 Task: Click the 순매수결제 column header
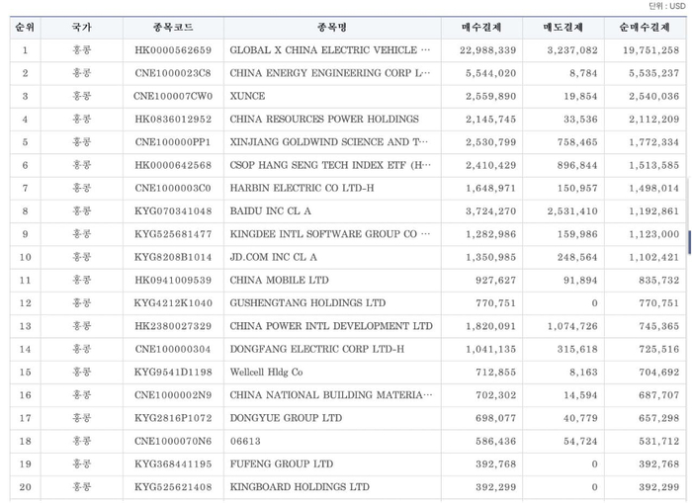tap(646, 28)
